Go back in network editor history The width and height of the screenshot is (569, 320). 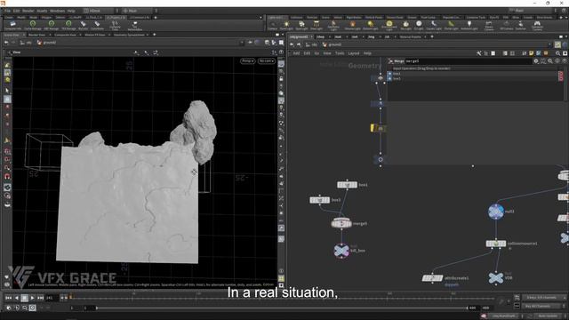(x=292, y=45)
